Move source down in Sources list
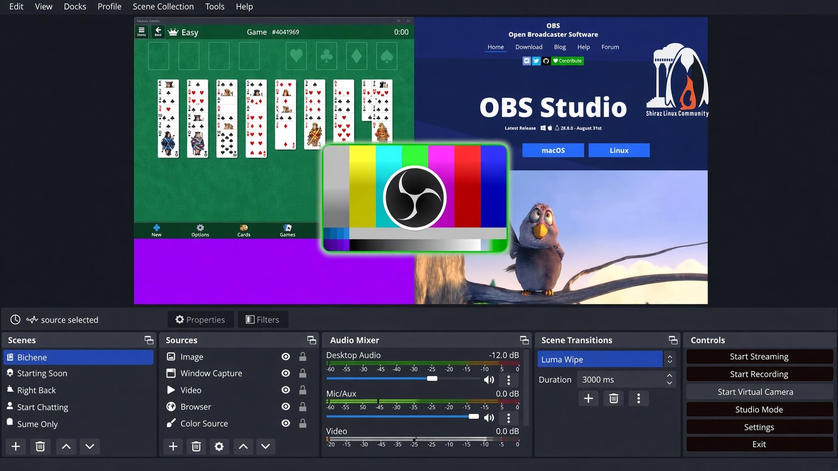 click(266, 446)
